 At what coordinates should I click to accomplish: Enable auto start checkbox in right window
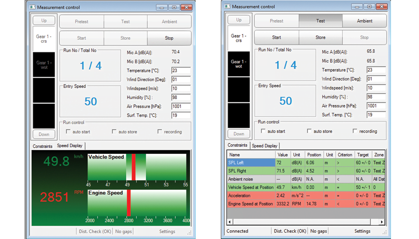click(x=263, y=131)
